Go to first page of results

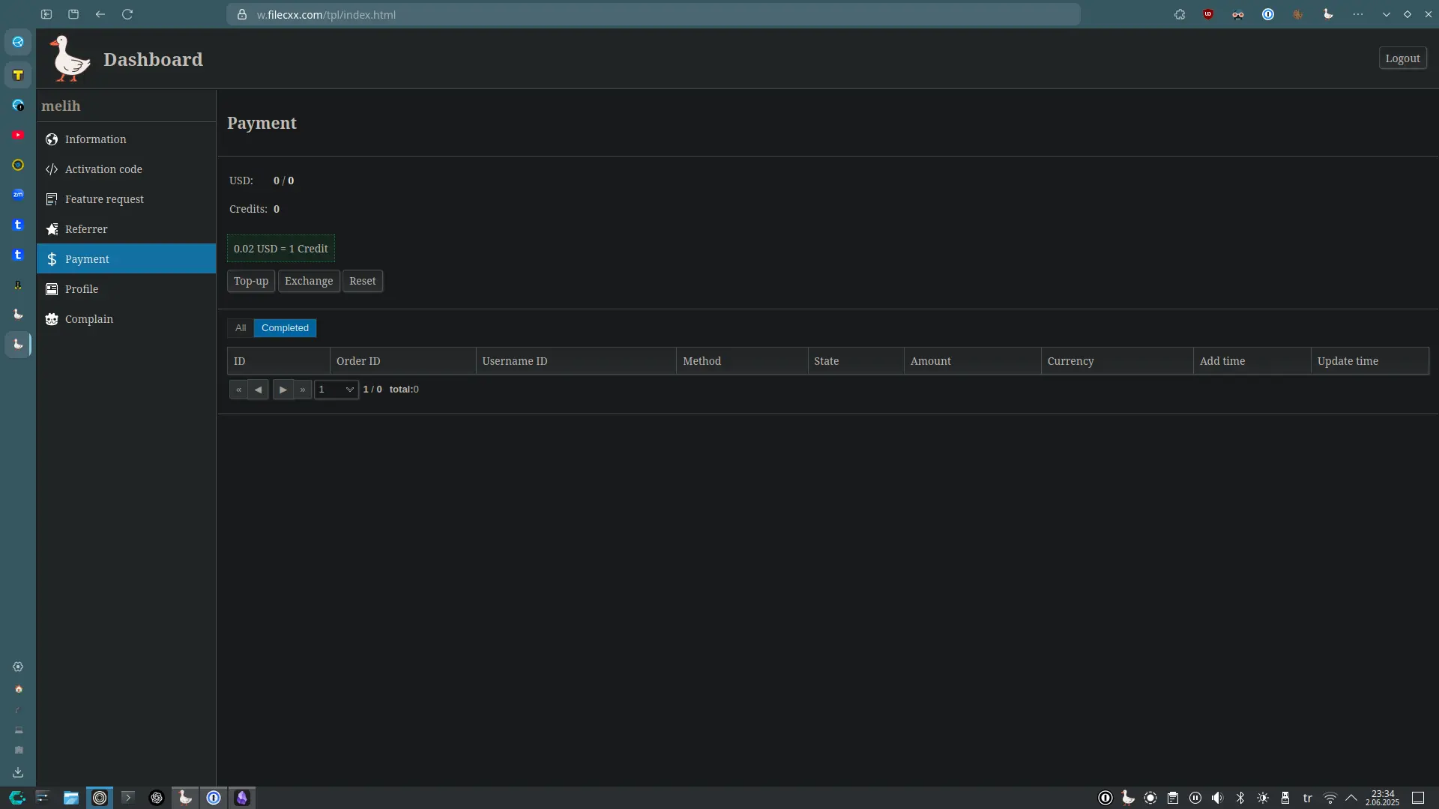point(238,390)
